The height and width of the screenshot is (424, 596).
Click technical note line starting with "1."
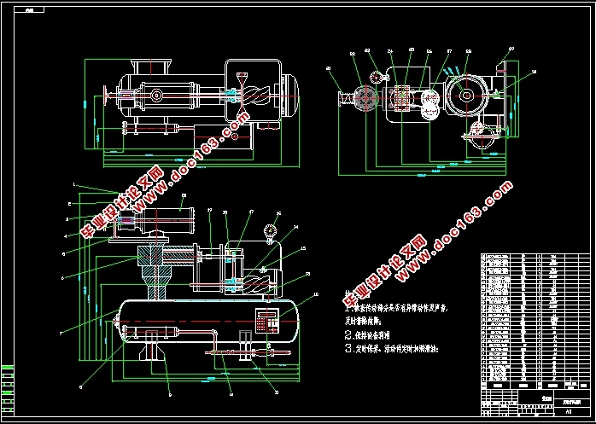396,309
